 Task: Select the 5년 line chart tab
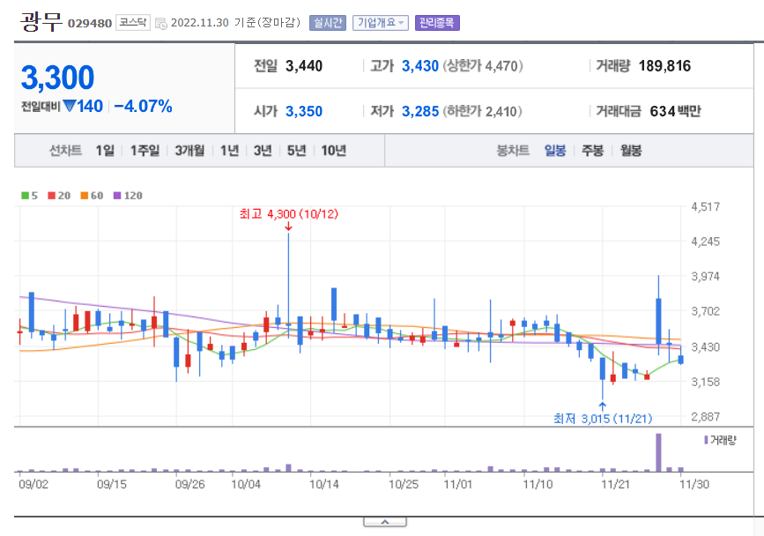pyautogui.click(x=296, y=151)
